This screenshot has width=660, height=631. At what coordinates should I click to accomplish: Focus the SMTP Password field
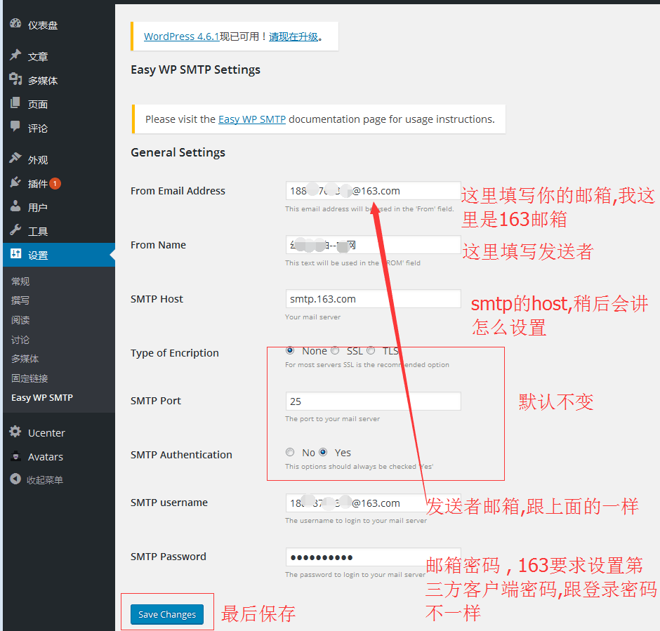coord(374,557)
